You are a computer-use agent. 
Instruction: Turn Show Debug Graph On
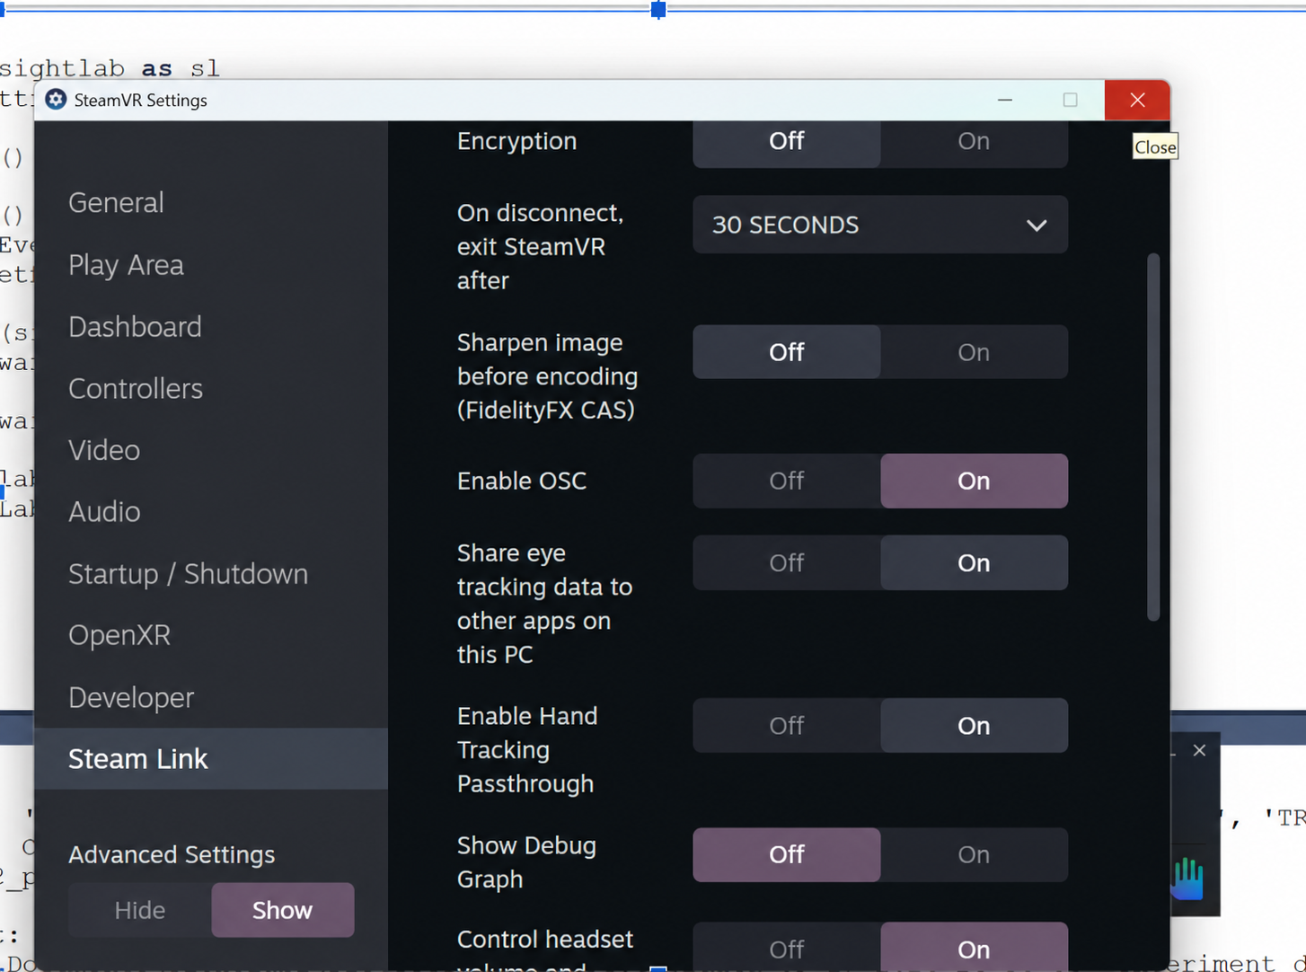click(974, 854)
